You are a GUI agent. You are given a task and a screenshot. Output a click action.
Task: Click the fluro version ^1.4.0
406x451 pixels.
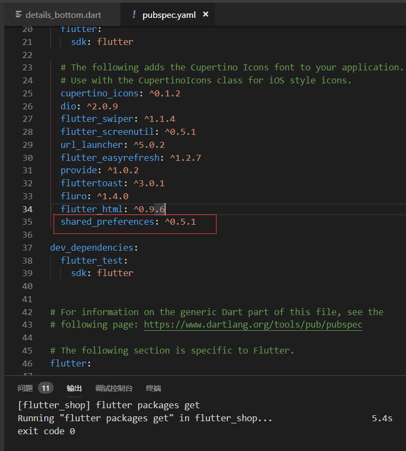[113, 196]
